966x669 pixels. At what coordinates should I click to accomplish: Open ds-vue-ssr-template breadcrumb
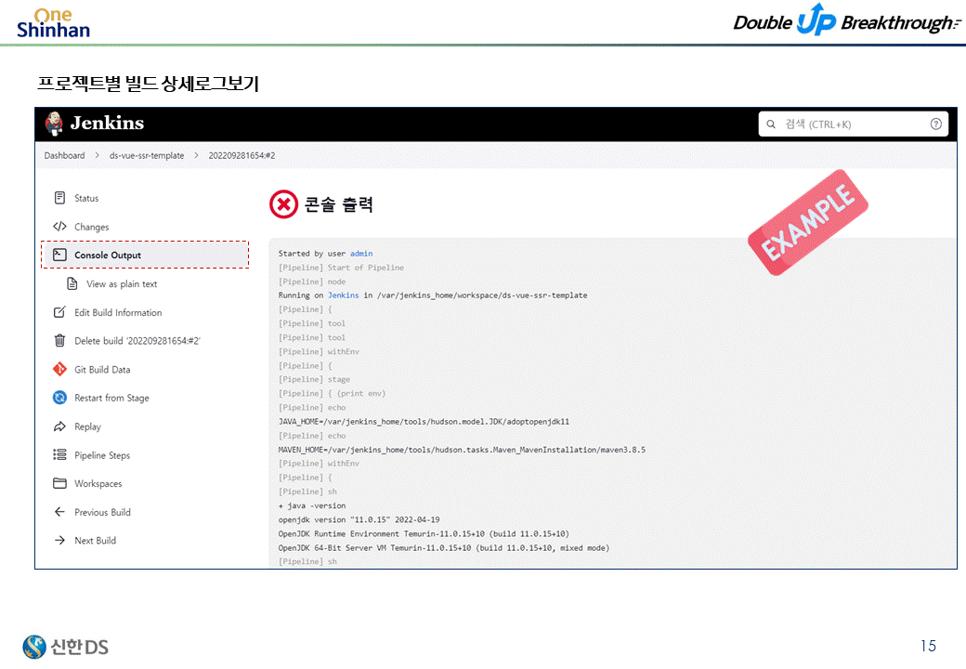click(x=147, y=155)
